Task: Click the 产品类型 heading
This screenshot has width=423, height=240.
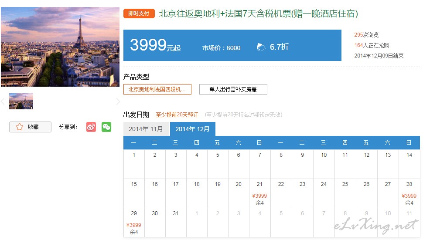Action: coord(136,77)
